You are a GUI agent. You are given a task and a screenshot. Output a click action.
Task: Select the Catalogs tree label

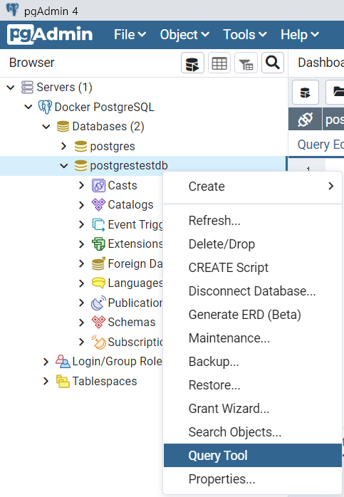(x=130, y=205)
